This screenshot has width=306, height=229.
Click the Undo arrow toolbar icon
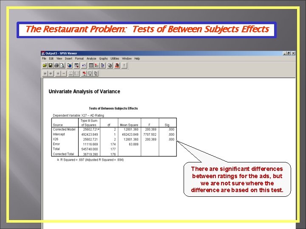pyautogui.click(x=84, y=66)
